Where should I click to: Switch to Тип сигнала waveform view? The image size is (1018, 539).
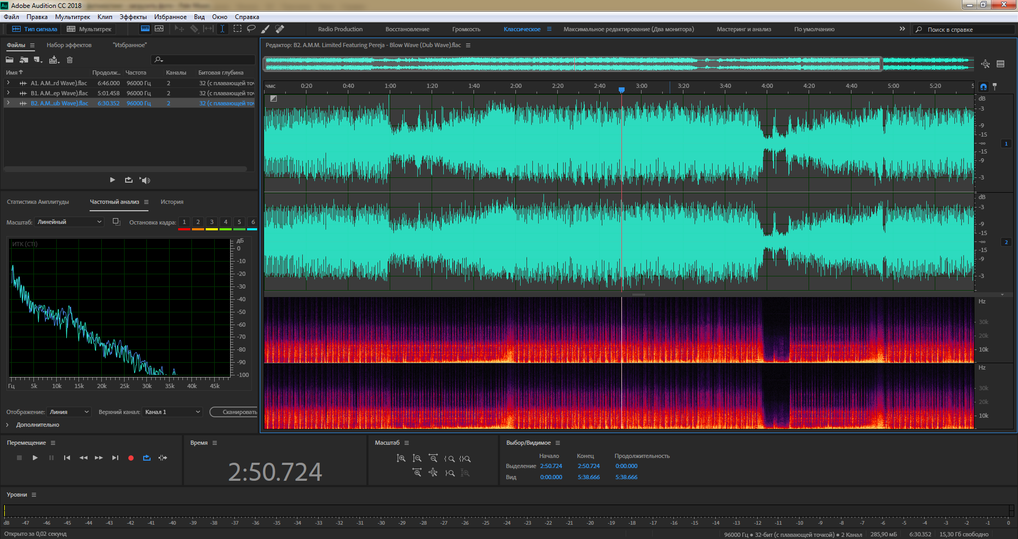34,29
